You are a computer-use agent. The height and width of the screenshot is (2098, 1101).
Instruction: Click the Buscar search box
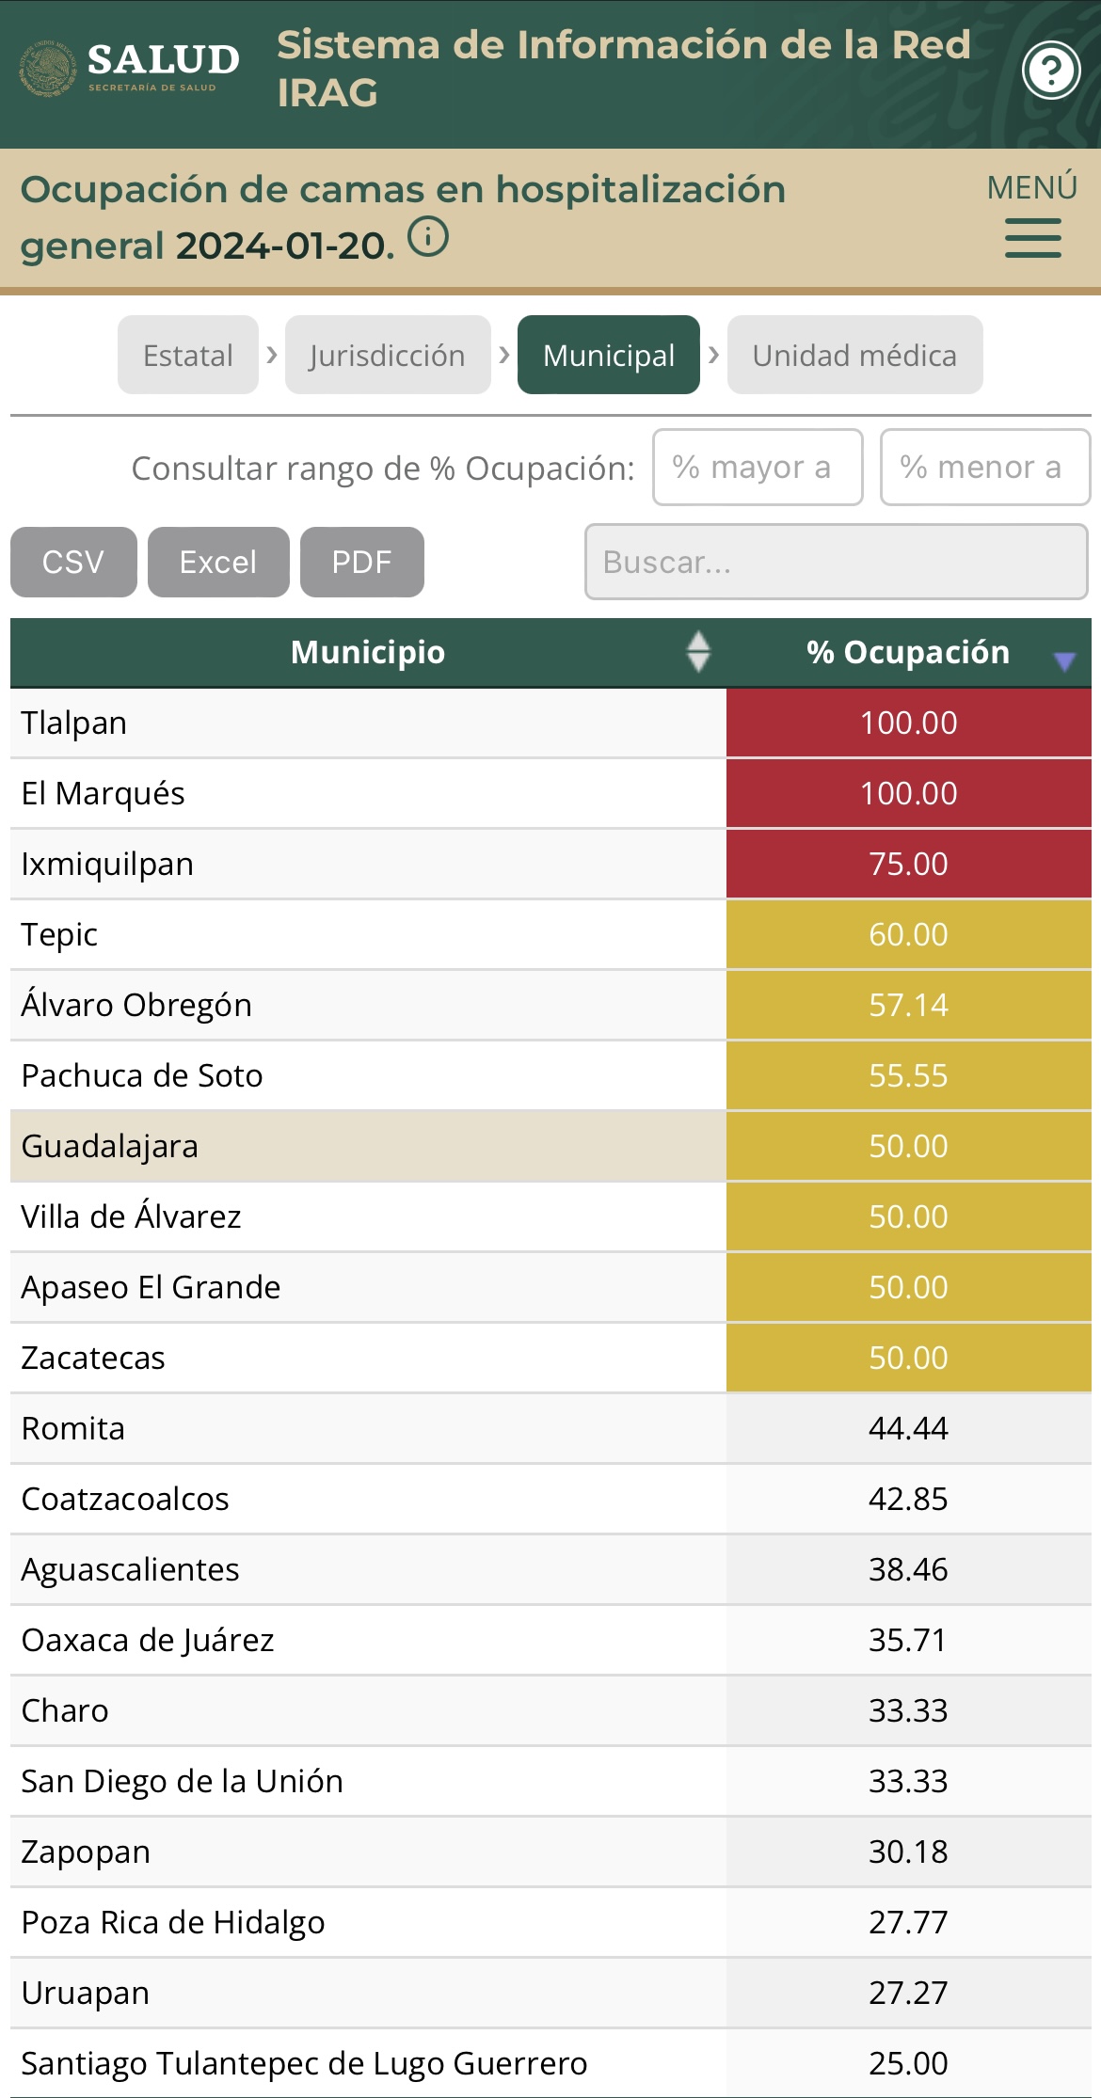pyautogui.click(x=836, y=563)
